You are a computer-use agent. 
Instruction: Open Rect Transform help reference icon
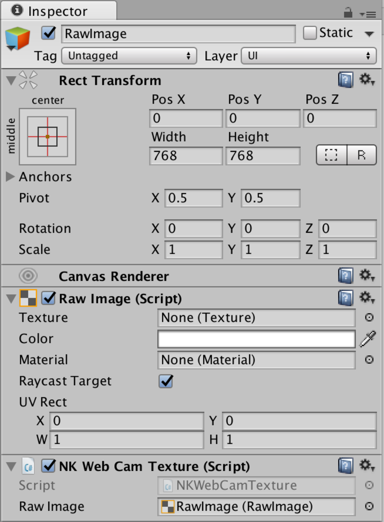coord(345,80)
